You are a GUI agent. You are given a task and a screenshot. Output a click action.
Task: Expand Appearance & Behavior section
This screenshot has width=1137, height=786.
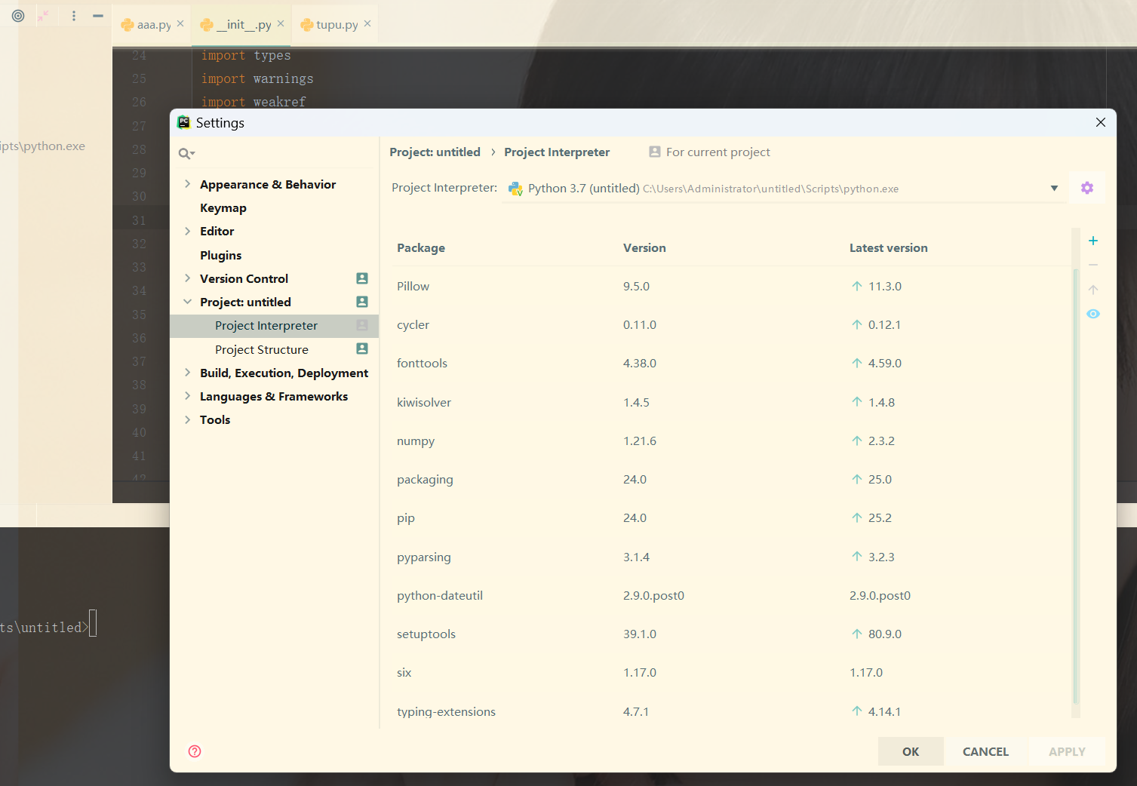[187, 184]
